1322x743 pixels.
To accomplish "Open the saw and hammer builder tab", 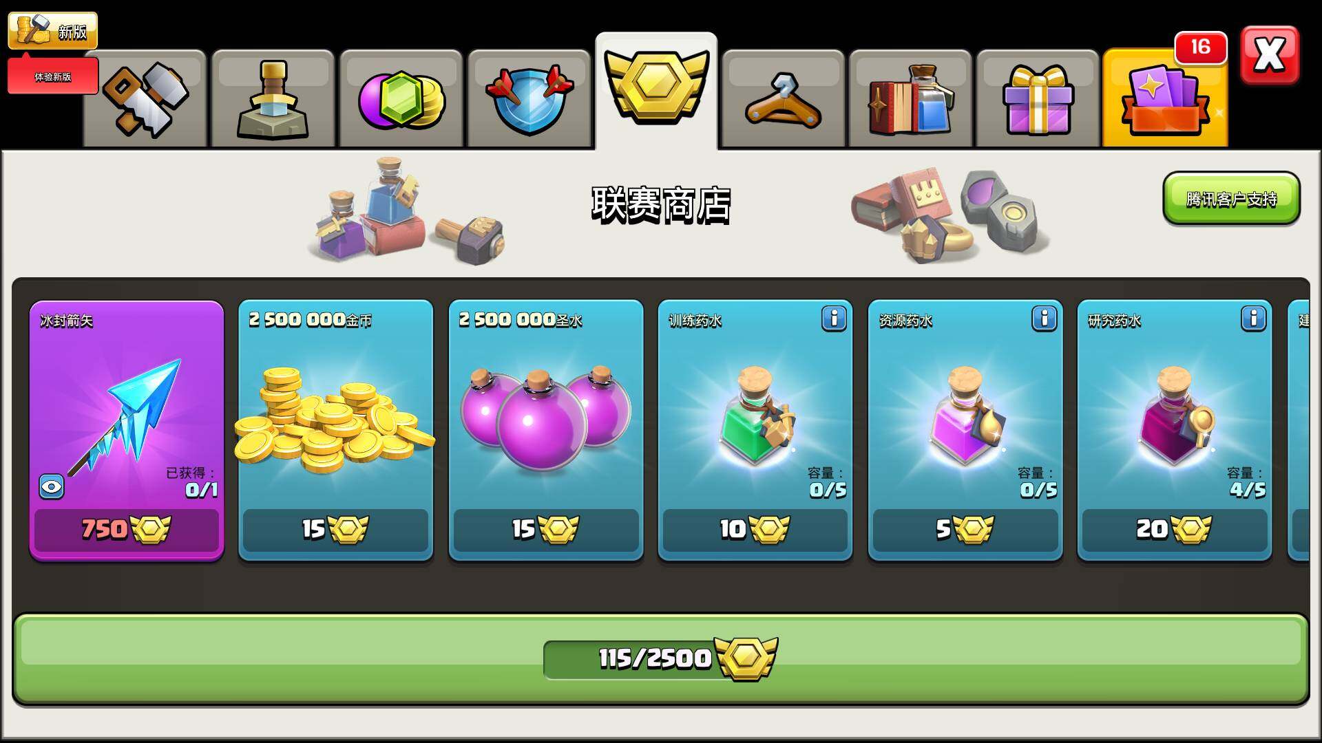I will click(x=145, y=98).
